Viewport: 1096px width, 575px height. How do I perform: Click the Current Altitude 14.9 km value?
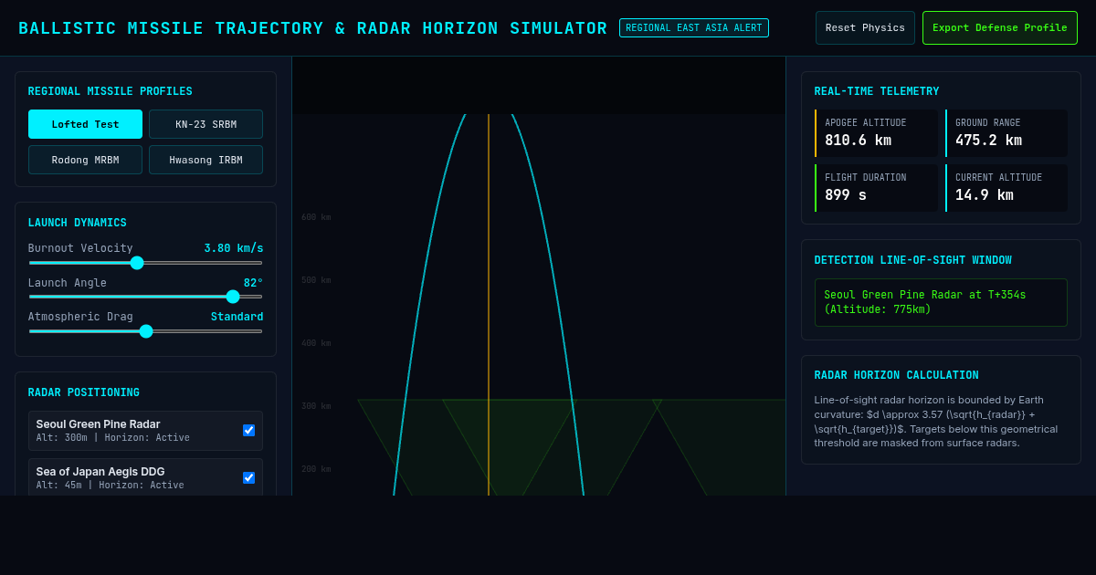[985, 195]
